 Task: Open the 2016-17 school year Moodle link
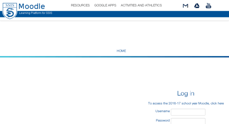click(x=186, y=103)
